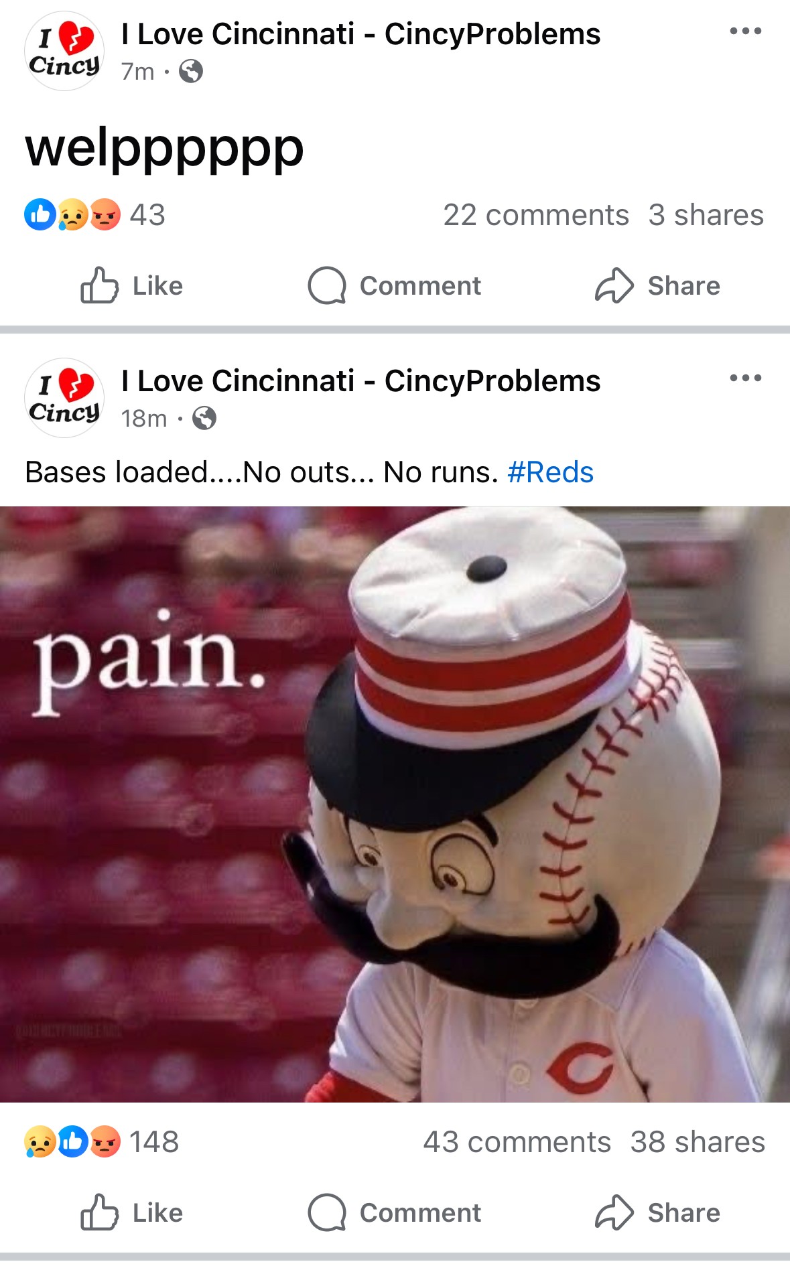This screenshot has height=1270, width=790.
Task: Open the 22 comments list
Action: pyautogui.click(x=536, y=215)
